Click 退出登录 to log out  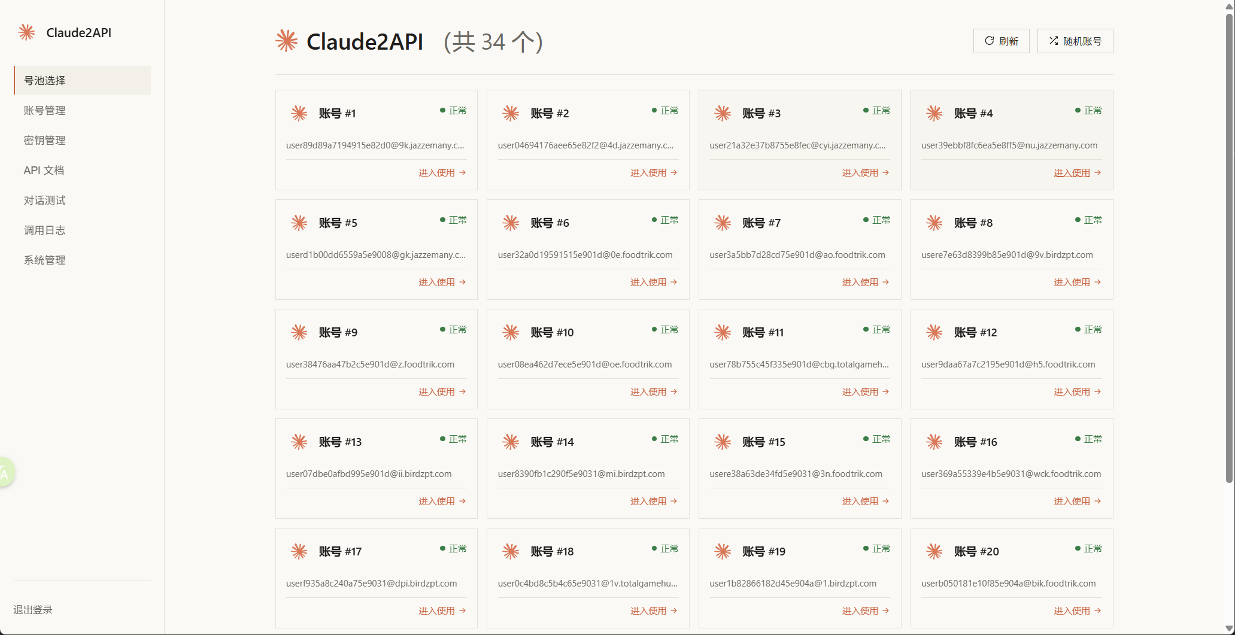pyautogui.click(x=33, y=609)
